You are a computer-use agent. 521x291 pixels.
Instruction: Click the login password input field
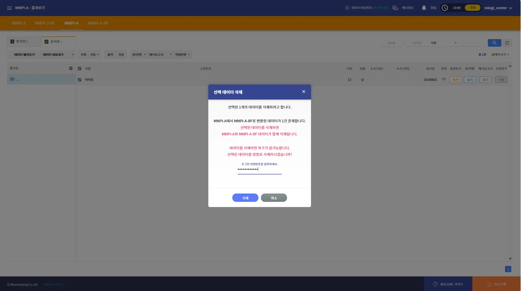[x=259, y=169]
